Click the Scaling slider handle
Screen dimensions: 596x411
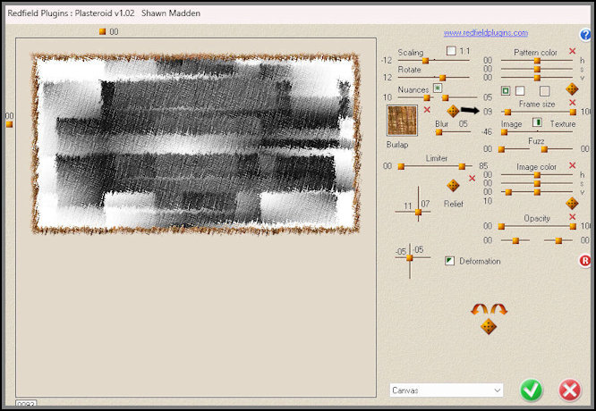(x=425, y=61)
